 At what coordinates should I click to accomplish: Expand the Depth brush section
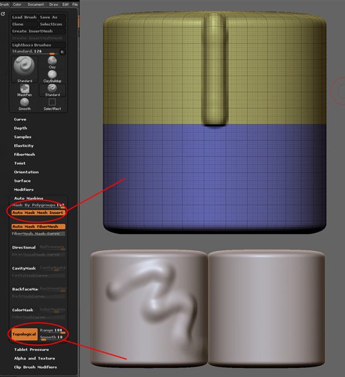coord(21,128)
